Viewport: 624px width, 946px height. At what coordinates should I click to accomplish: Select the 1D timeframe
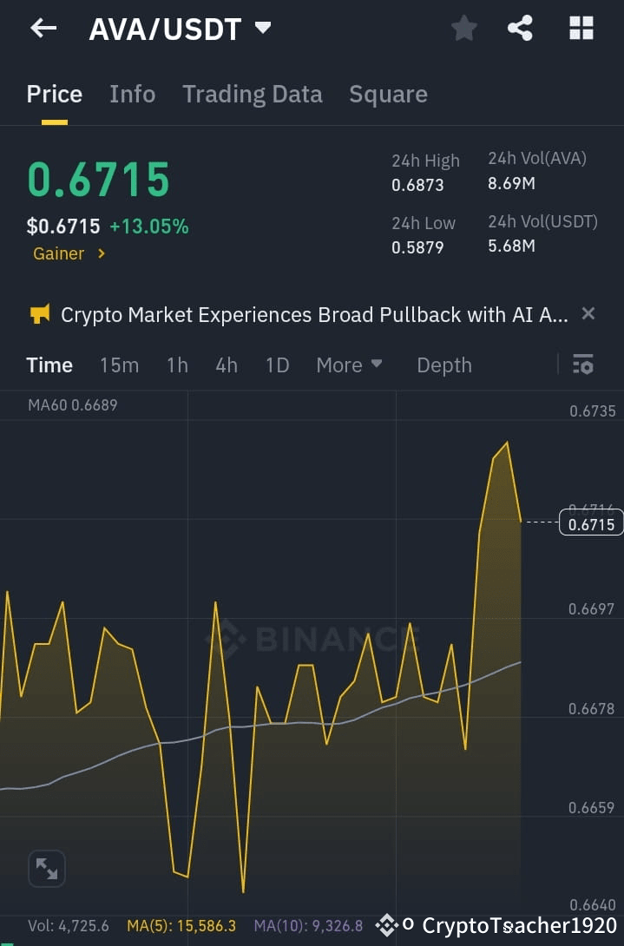(x=277, y=365)
